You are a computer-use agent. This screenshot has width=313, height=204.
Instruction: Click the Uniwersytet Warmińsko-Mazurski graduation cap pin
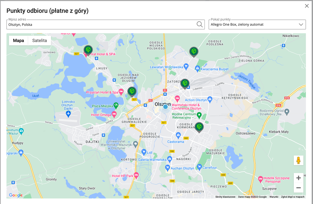(135, 144)
